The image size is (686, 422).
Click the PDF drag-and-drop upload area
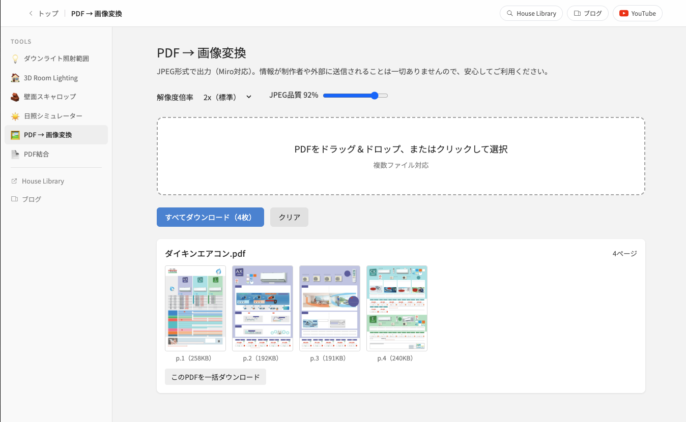click(x=401, y=156)
